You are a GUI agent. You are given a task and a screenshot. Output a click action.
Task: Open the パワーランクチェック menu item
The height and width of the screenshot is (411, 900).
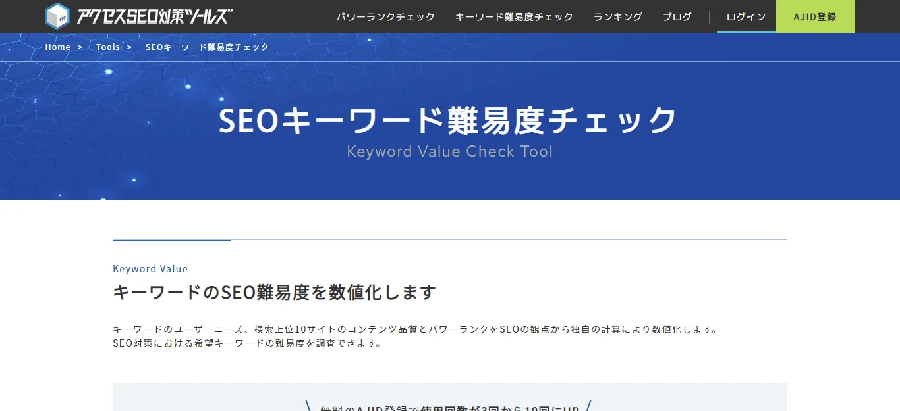[385, 16]
